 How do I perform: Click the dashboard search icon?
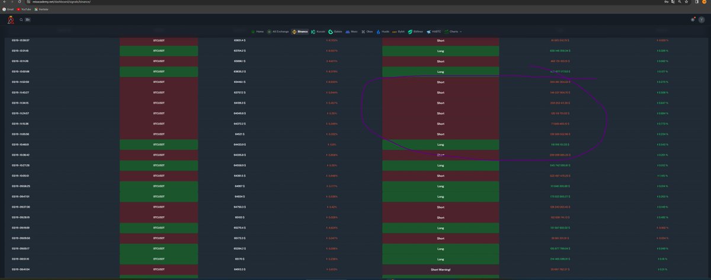pos(21,20)
